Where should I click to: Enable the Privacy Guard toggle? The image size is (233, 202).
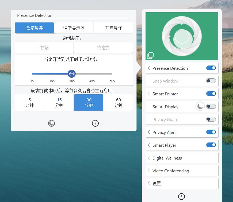click(211, 119)
